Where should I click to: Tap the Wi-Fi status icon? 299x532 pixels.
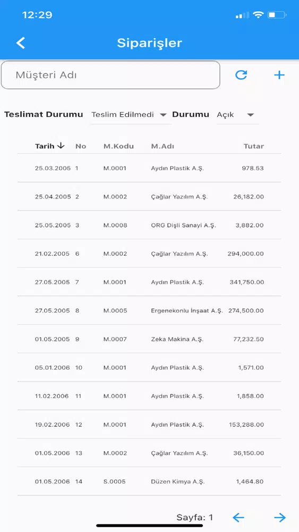click(258, 15)
